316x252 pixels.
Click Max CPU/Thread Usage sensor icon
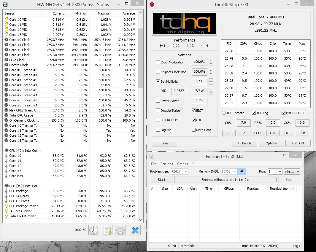tap(7, 110)
